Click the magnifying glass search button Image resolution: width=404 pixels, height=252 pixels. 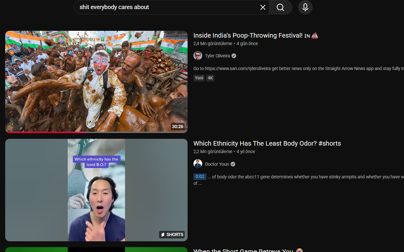point(280,7)
